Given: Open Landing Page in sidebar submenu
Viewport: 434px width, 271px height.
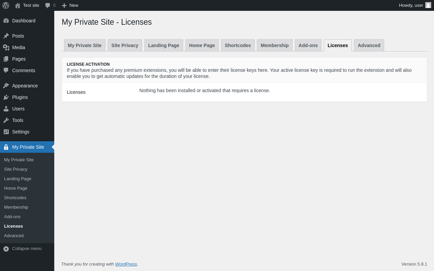Looking at the screenshot, I should pyautogui.click(x=18, y=179).
